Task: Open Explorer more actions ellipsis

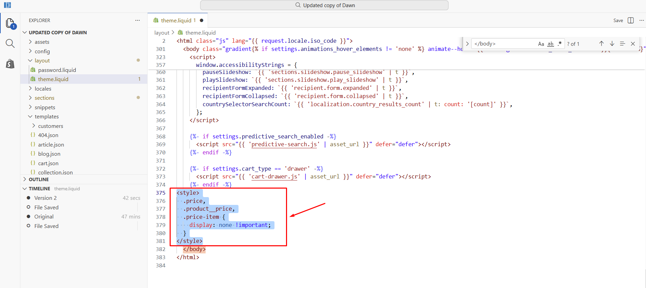Action: pyautogui.click(x=137, y=20)
